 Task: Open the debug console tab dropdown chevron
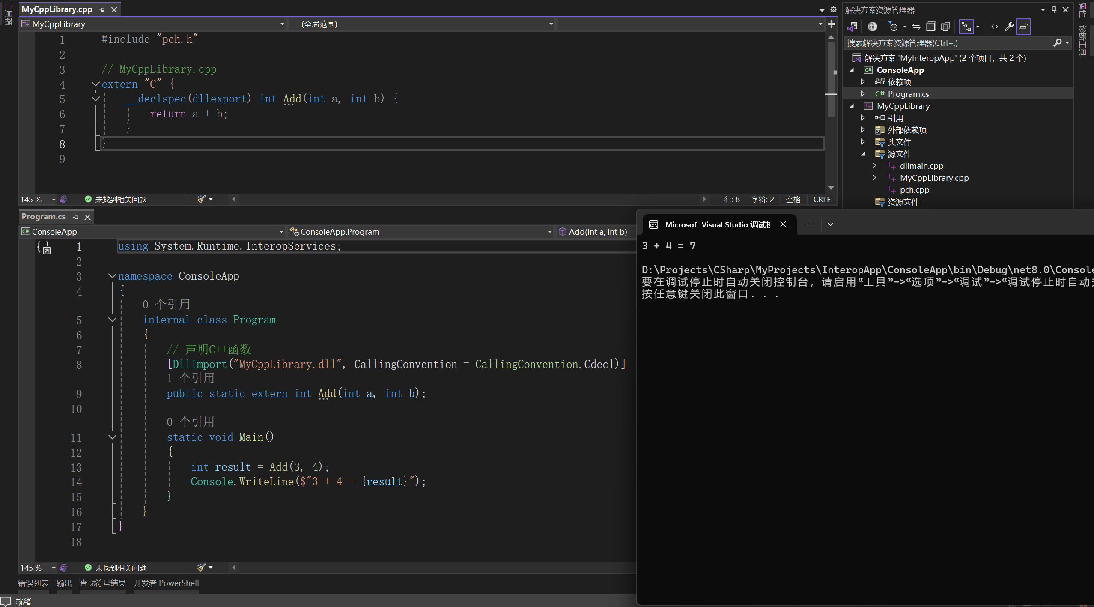(x=831, y=224)
